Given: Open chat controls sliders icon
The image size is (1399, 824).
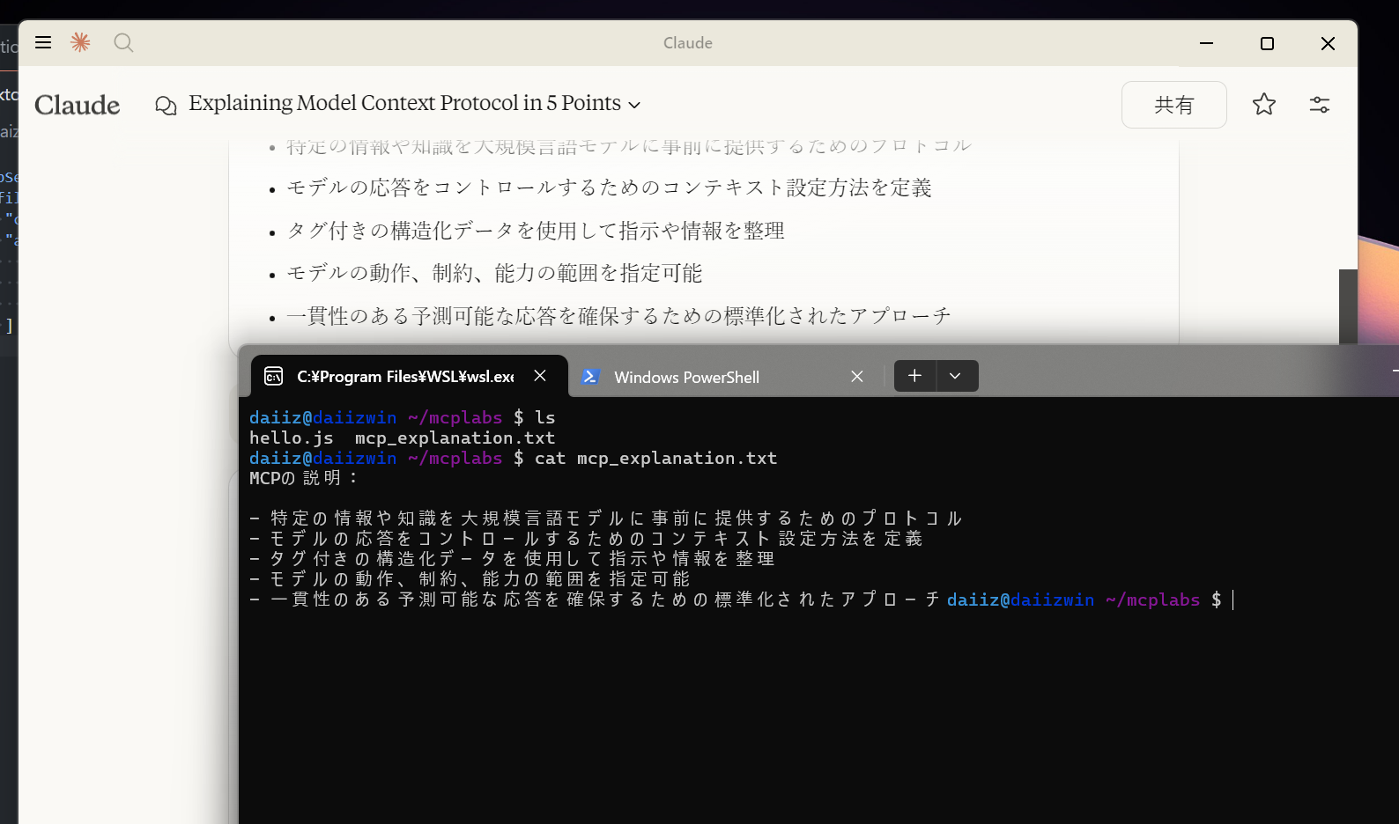Looking at the screenshot, I should [x=1320, y=105].
